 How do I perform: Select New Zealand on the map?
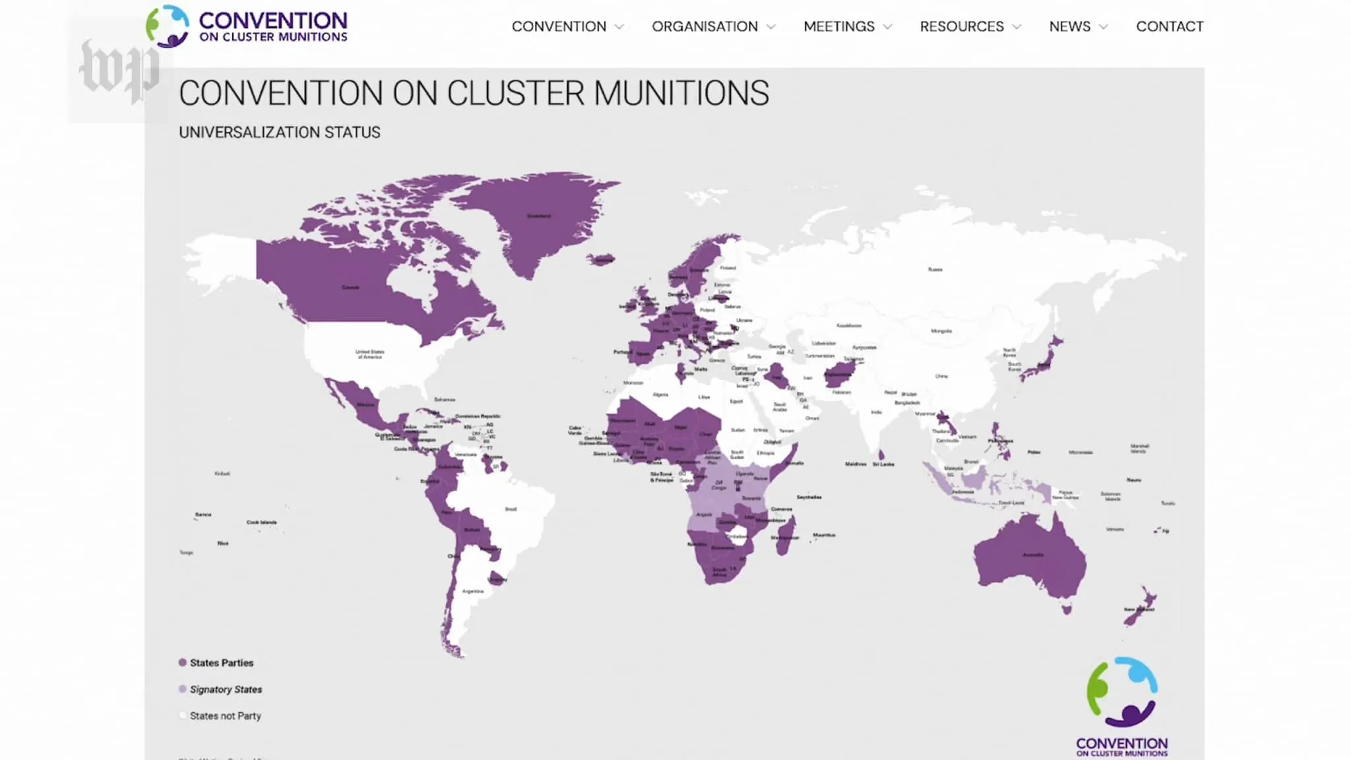click(1139, 609)
